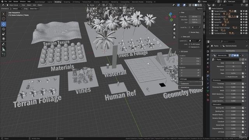
Task: Hide the Waterfall collection eye icon
Action: click(x=244, y=14)
